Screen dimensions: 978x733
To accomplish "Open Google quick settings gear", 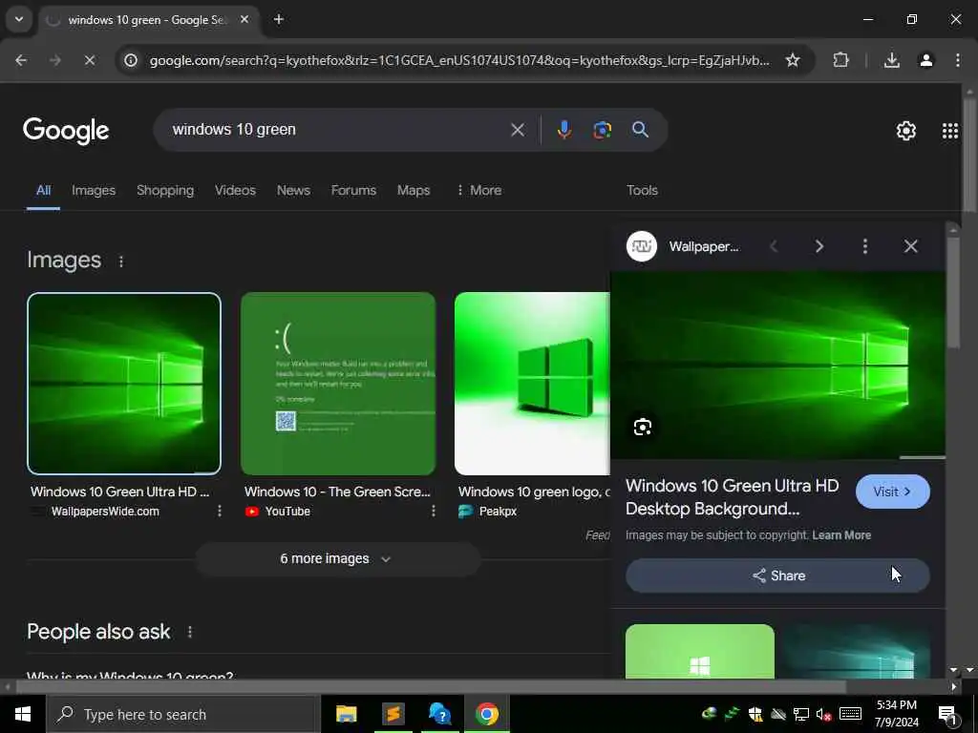I will pyautogui.click(x=905, y=130).
